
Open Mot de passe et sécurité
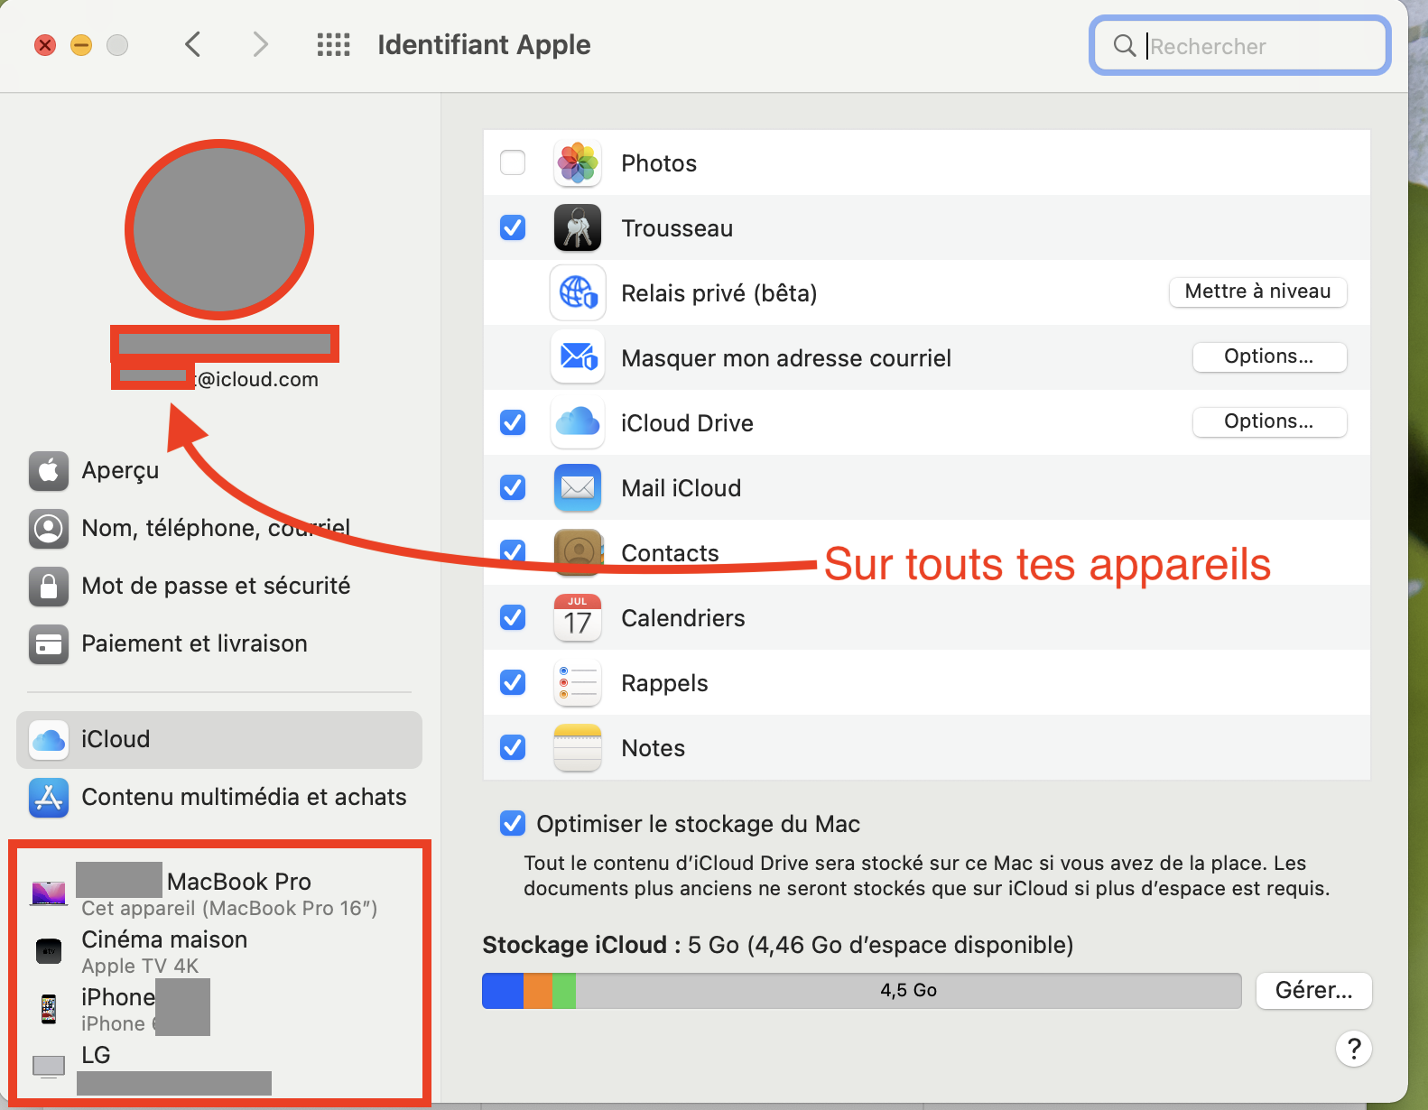pyautogui.click(x=190, y=587)
